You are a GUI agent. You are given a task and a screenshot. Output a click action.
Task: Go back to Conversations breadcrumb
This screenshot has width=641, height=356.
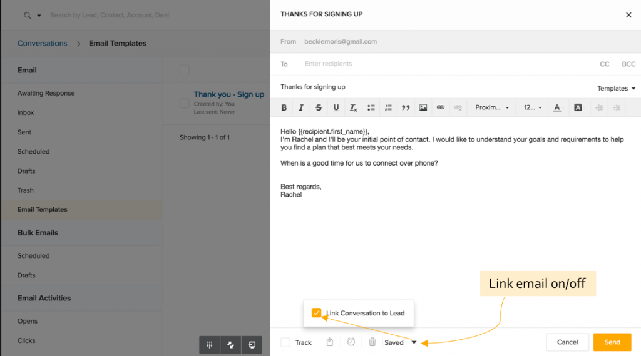[x=42, y=43]
